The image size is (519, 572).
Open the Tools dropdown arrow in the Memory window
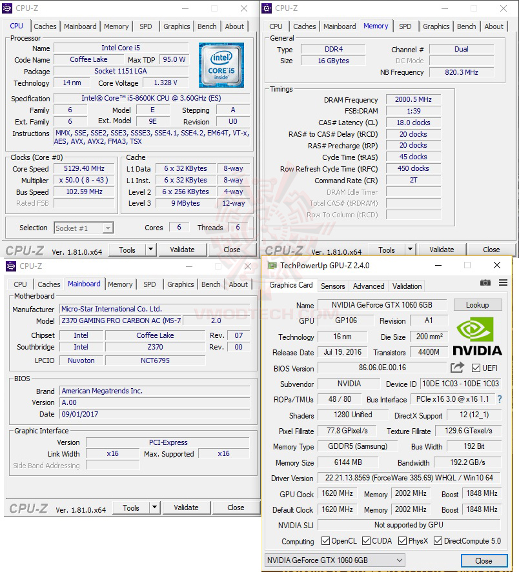(x=410, y=250)
